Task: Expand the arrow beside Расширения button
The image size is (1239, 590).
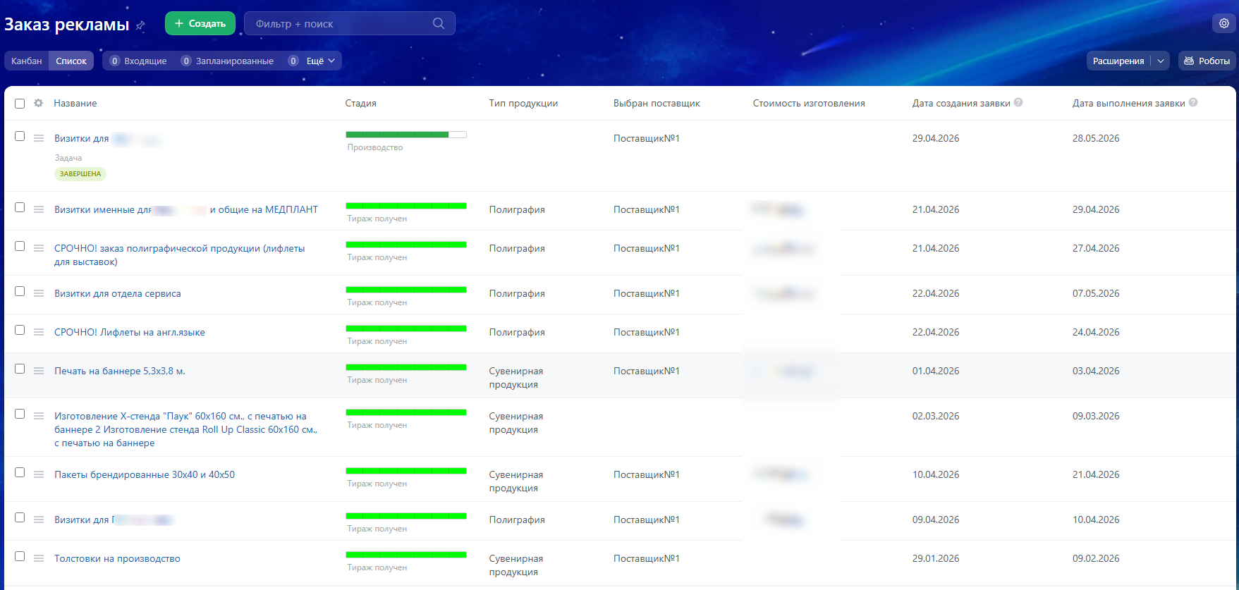Action: pyautogui.click(x=1161, y=61)
